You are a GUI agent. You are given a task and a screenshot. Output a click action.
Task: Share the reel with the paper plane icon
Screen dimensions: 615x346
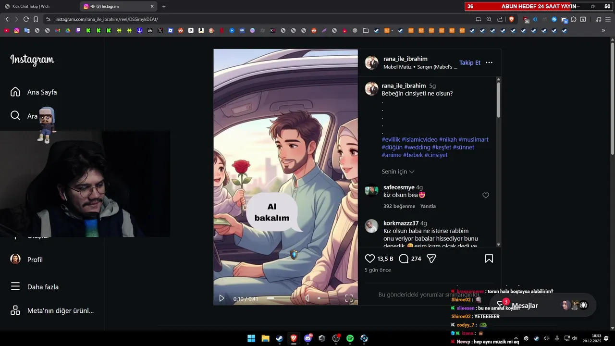click(x=431, y=259)
